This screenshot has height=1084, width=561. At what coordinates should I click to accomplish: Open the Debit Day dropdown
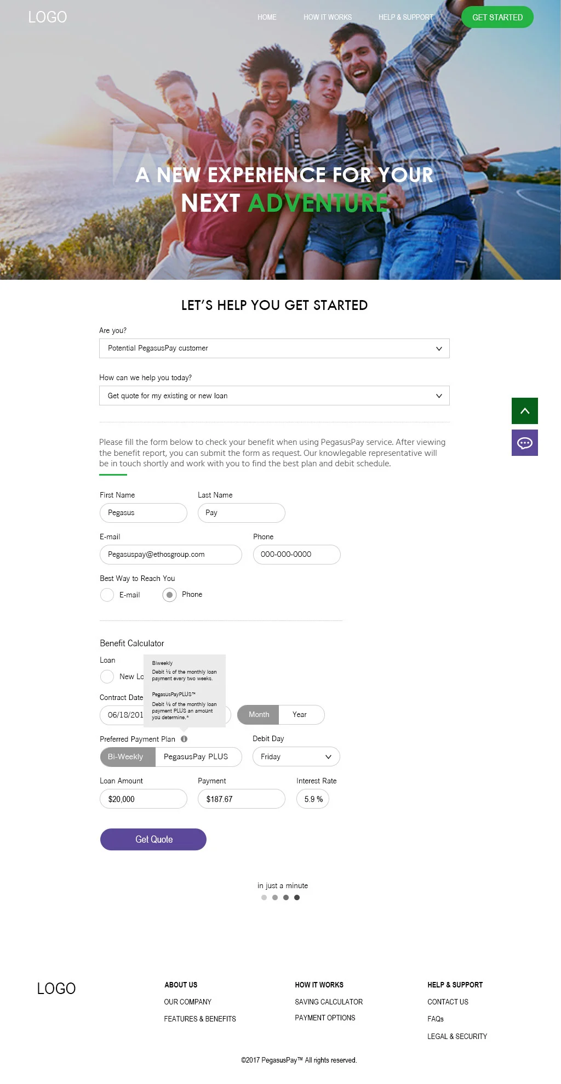pos(296,756)
